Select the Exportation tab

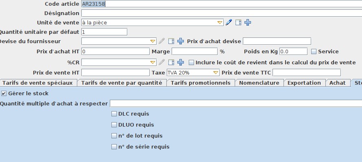304,83
